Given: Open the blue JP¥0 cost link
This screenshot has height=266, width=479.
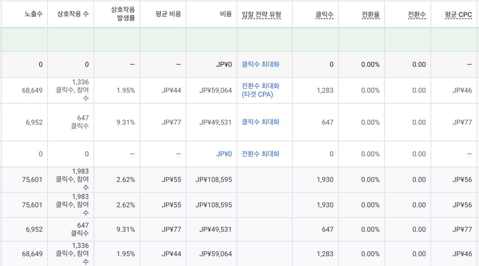Looking at the screenshot, I should (x=224, y=154).
